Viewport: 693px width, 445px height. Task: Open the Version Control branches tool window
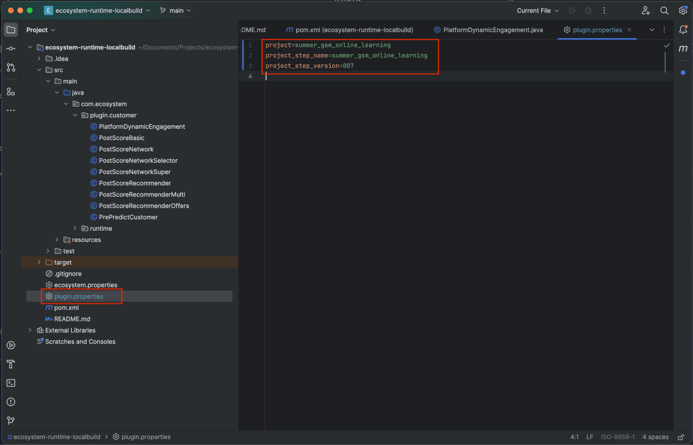pyautogui.click(x=11, y=421)
